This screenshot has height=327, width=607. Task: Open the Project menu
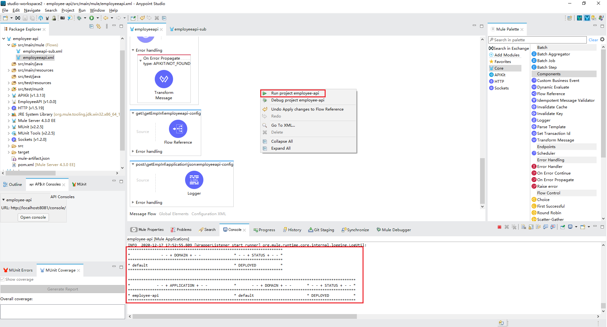pos(68,10)
